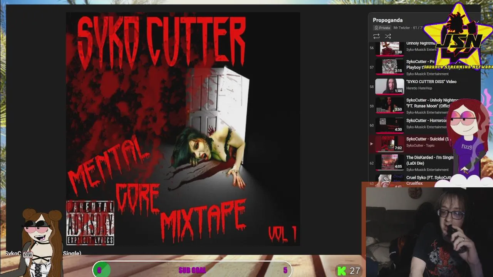Toggle the playlist shuffle icon
The width and height of the screenshot is (493, 277).
coord(388,36)
